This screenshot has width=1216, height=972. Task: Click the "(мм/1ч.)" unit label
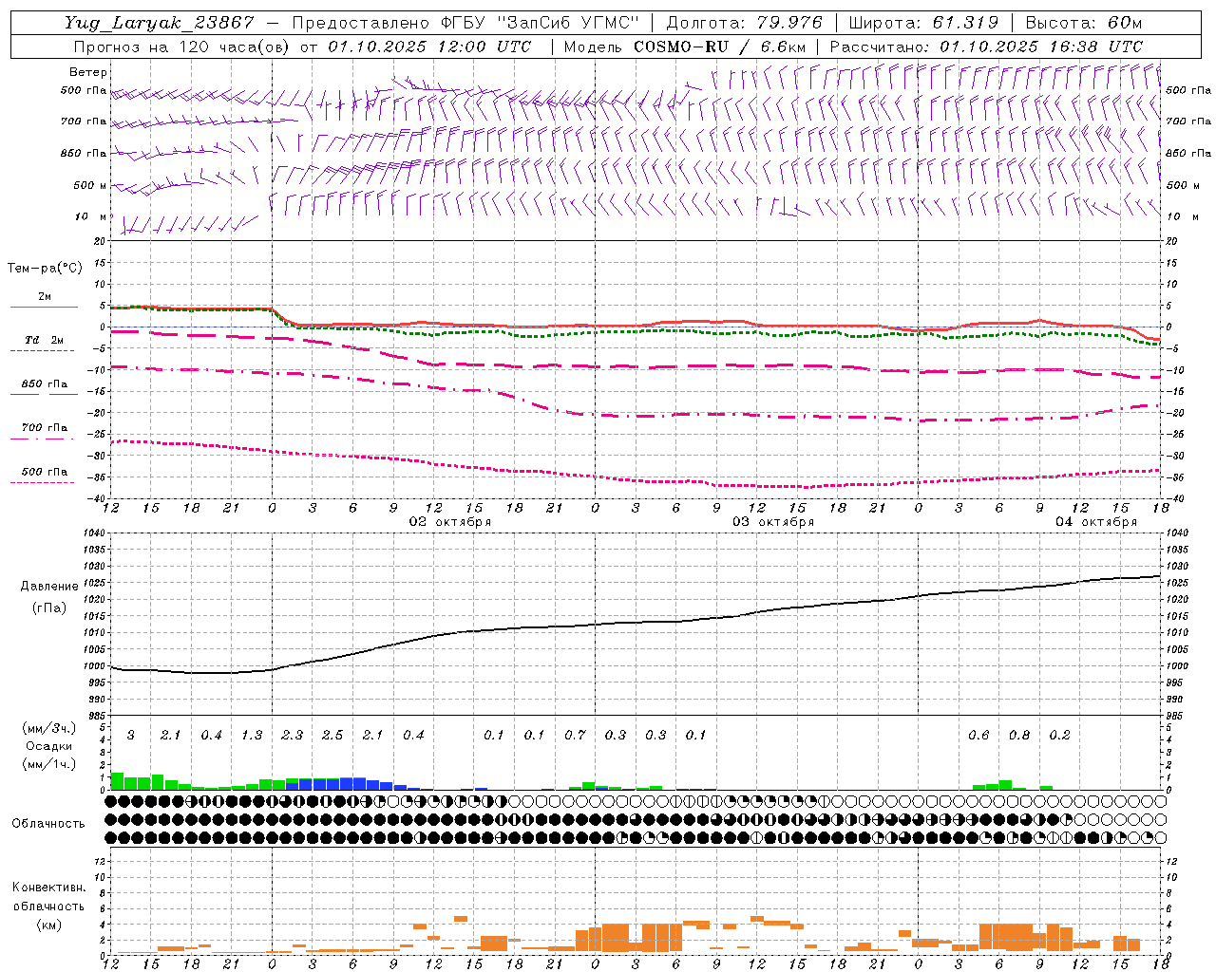click(x=49, y=763)
